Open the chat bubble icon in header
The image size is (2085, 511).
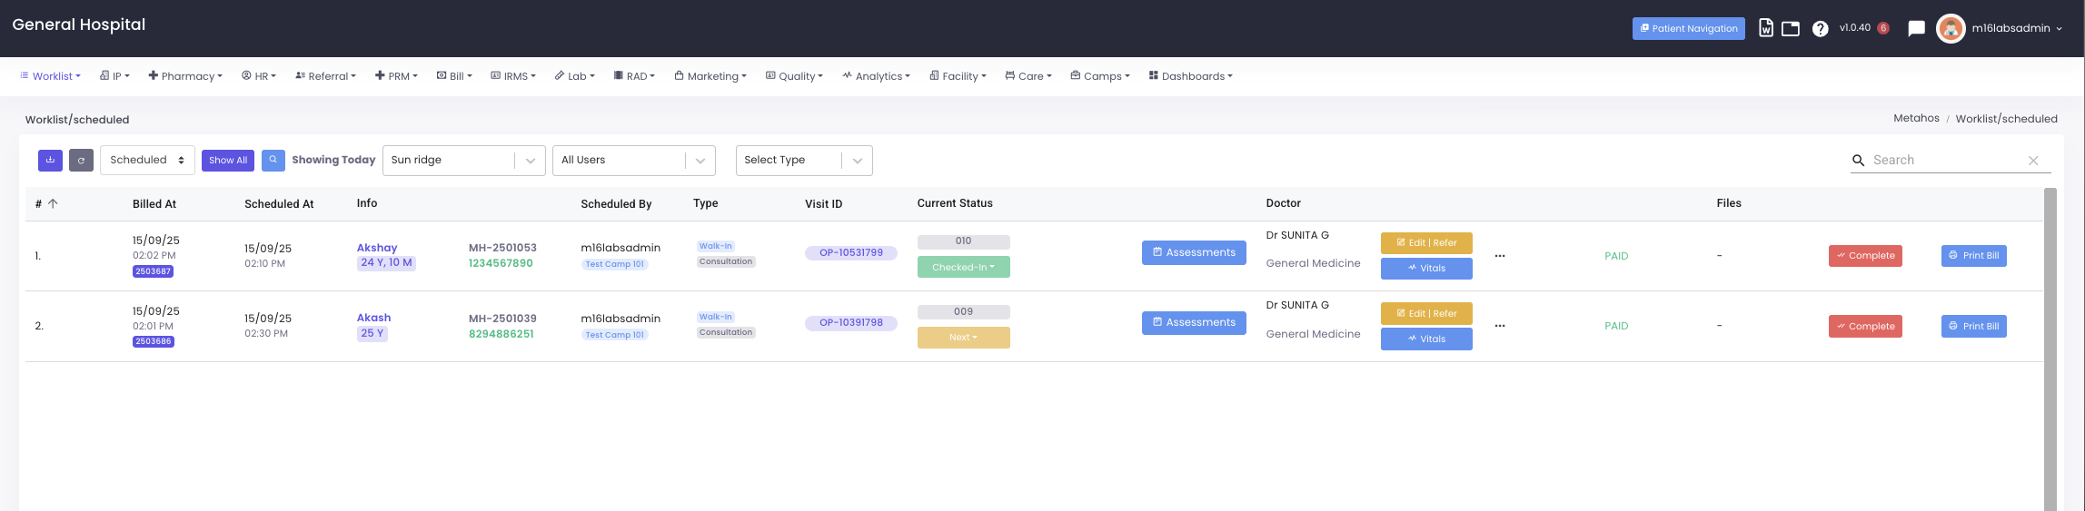pyautogui.click(x=1916, y=29)
